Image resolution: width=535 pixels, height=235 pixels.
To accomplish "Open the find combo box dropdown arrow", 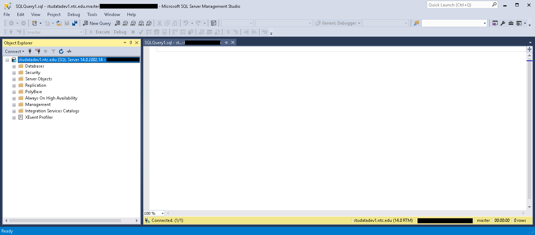I will tap(484, 23).
